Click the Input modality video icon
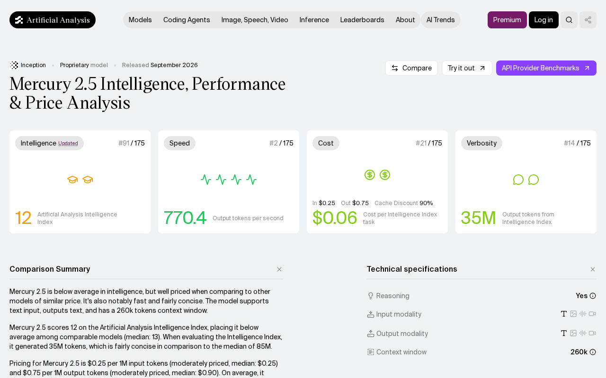 592,314
